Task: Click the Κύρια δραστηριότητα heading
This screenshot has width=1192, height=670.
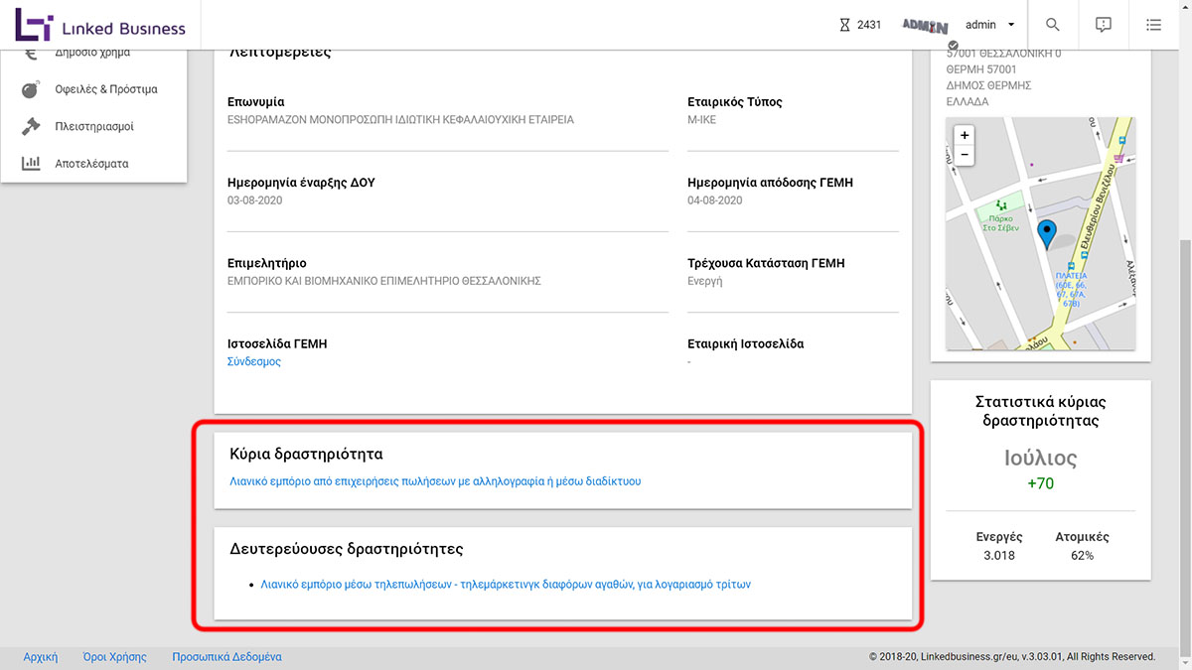Action: tap(306, 454)
